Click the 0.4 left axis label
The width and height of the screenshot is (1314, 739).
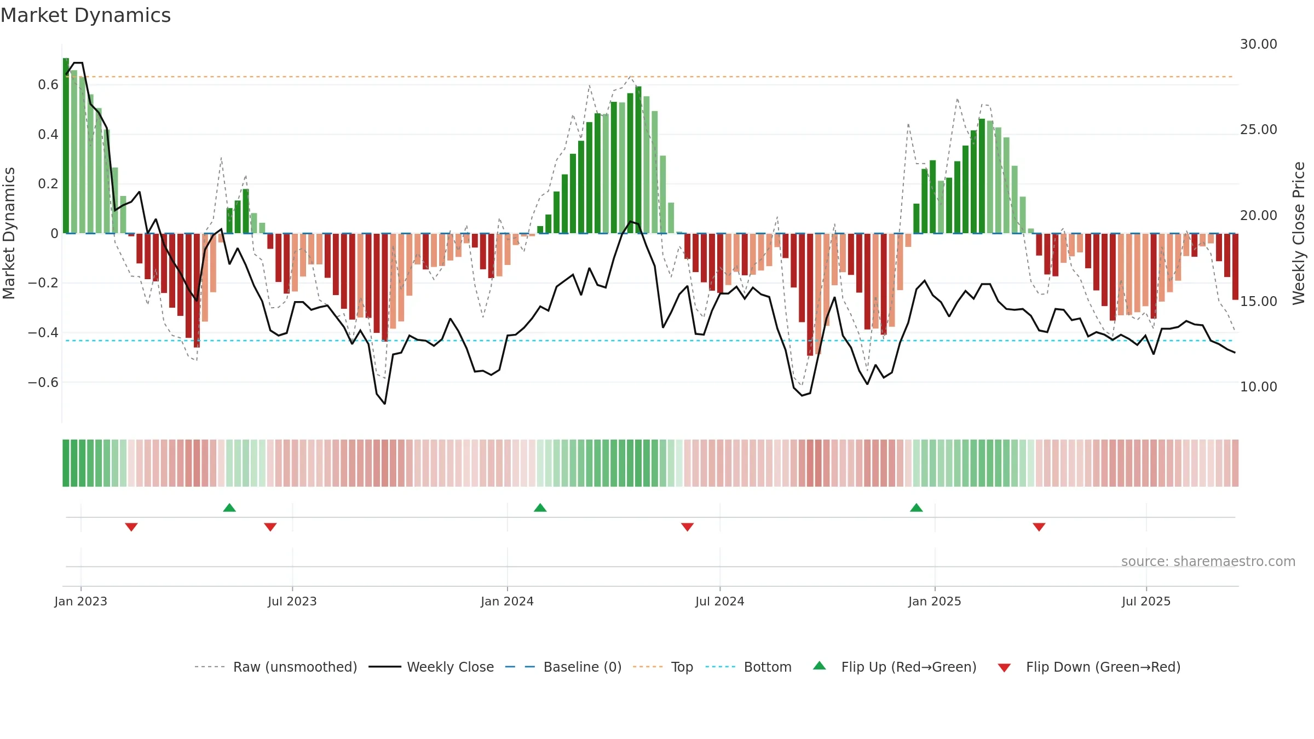pyautogui.click(x=48, y=134)
